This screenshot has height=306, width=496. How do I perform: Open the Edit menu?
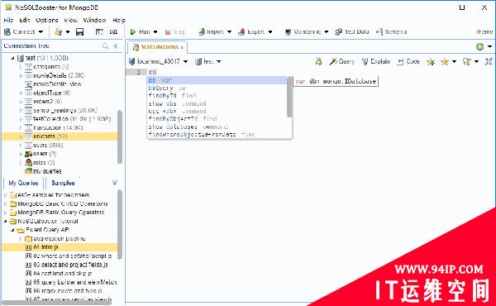click(x=25, y=20)
